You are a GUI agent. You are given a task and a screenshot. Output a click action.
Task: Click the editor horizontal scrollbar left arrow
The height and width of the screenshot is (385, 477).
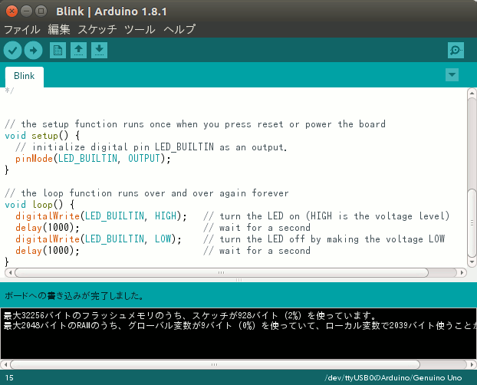click(x=10, y=273)
